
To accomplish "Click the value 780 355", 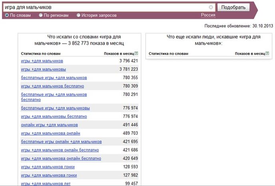I will point(130,78).
